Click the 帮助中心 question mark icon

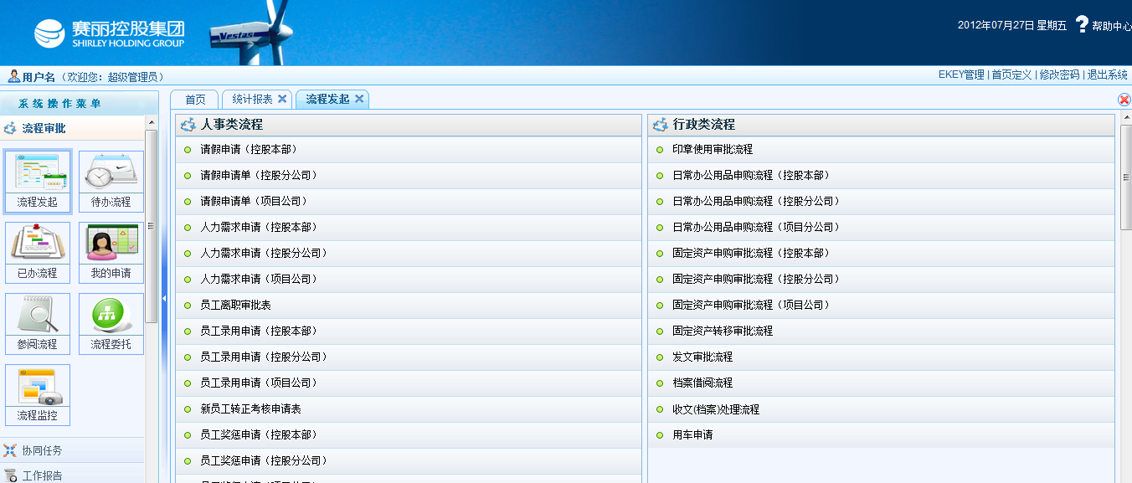1082,25
